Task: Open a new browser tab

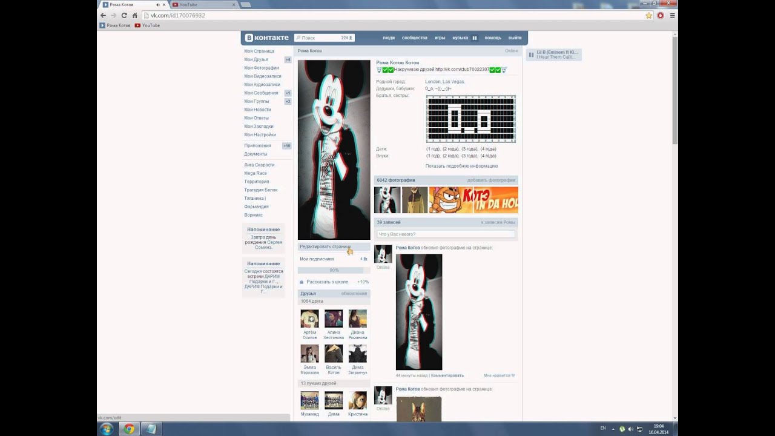Action: (245, 5)
